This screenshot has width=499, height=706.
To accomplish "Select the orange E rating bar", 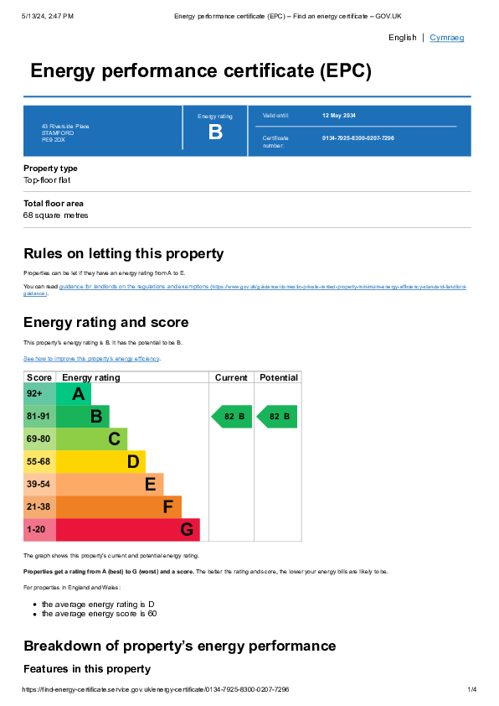I will click(110, 485).
